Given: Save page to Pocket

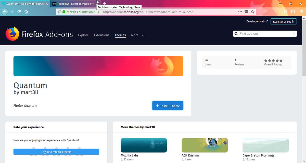Looking at the screenshot, I should pyautogui.click(x=246, y=12).
